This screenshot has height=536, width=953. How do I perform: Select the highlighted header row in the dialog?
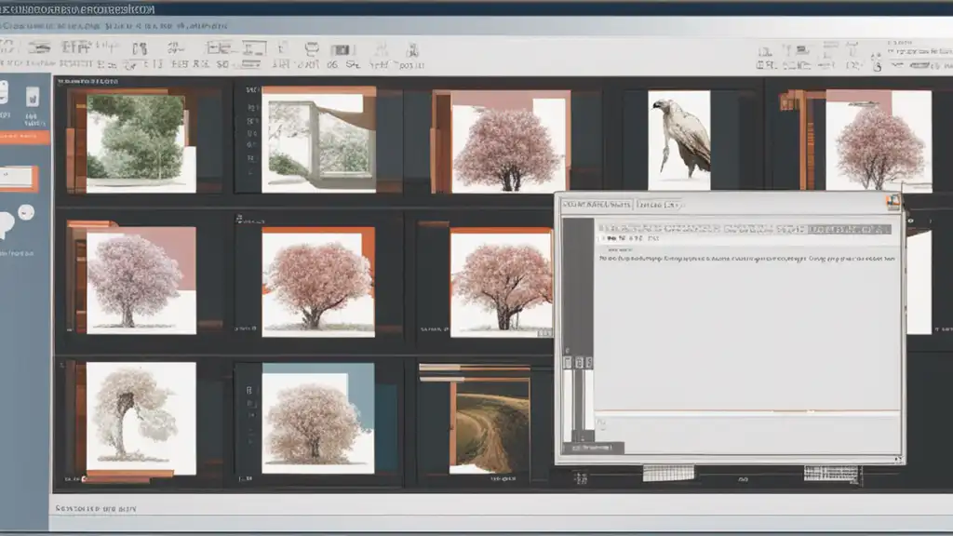click(743, 228)
